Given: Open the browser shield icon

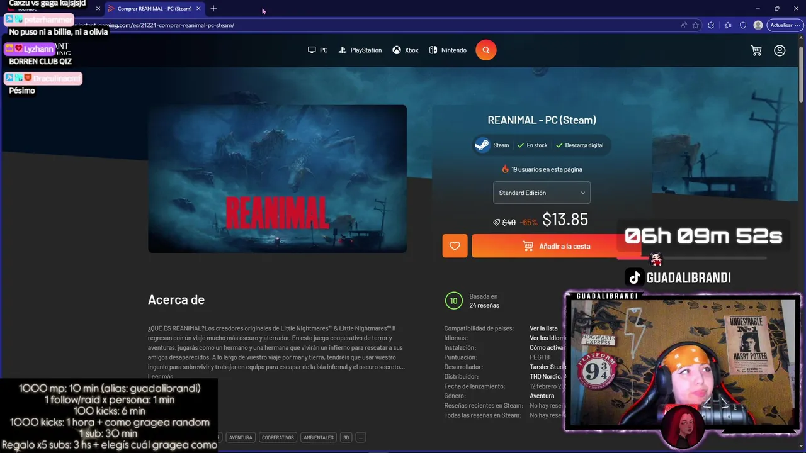Looking at the screenshot, I should (x=743, y=25).
